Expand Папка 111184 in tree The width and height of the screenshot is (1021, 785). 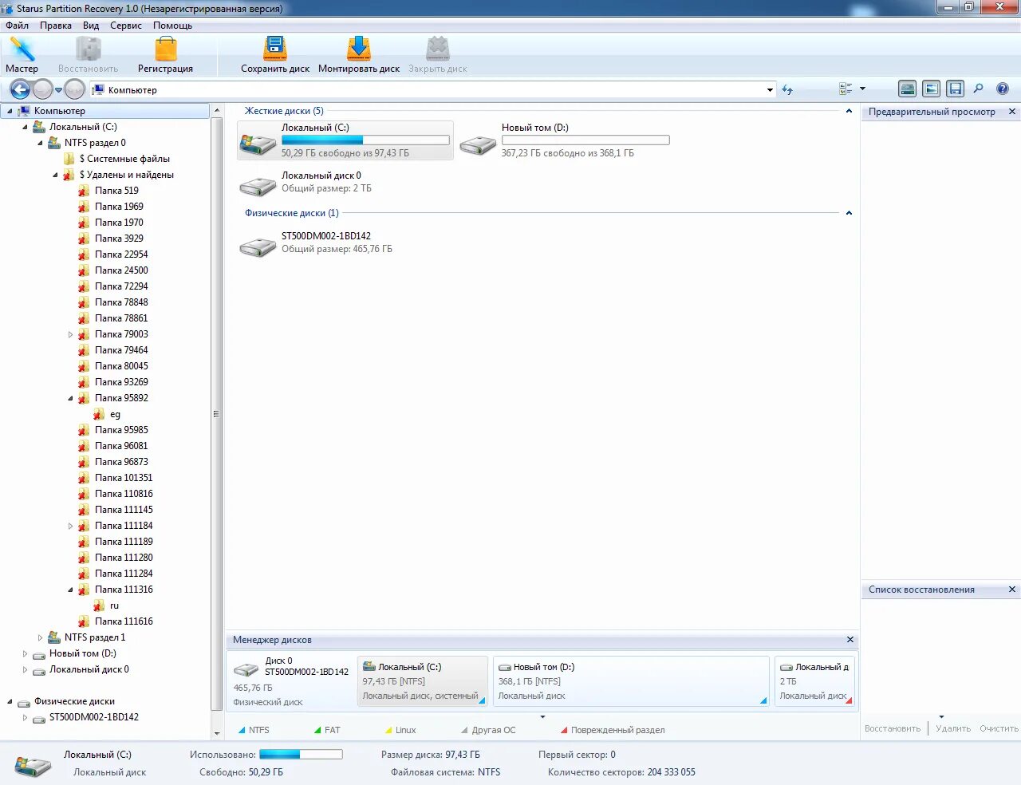[x=70, y=527]
